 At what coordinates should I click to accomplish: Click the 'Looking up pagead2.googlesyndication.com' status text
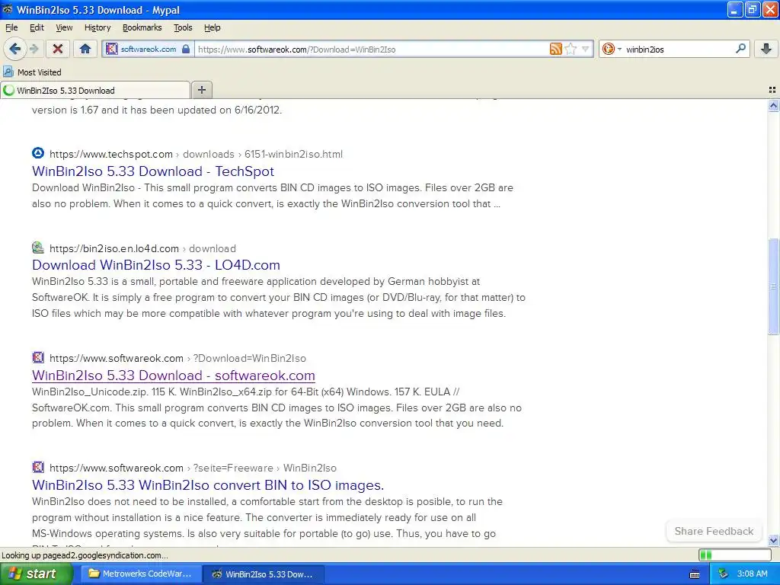coord(85,555)
